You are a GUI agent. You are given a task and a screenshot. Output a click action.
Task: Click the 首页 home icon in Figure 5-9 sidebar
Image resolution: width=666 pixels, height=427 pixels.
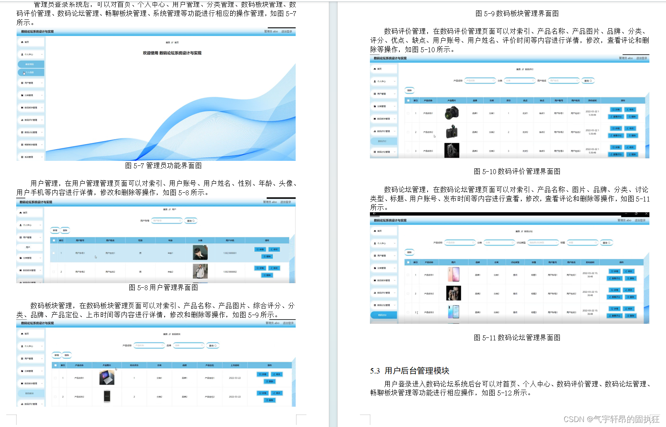[x=22, y=334]
